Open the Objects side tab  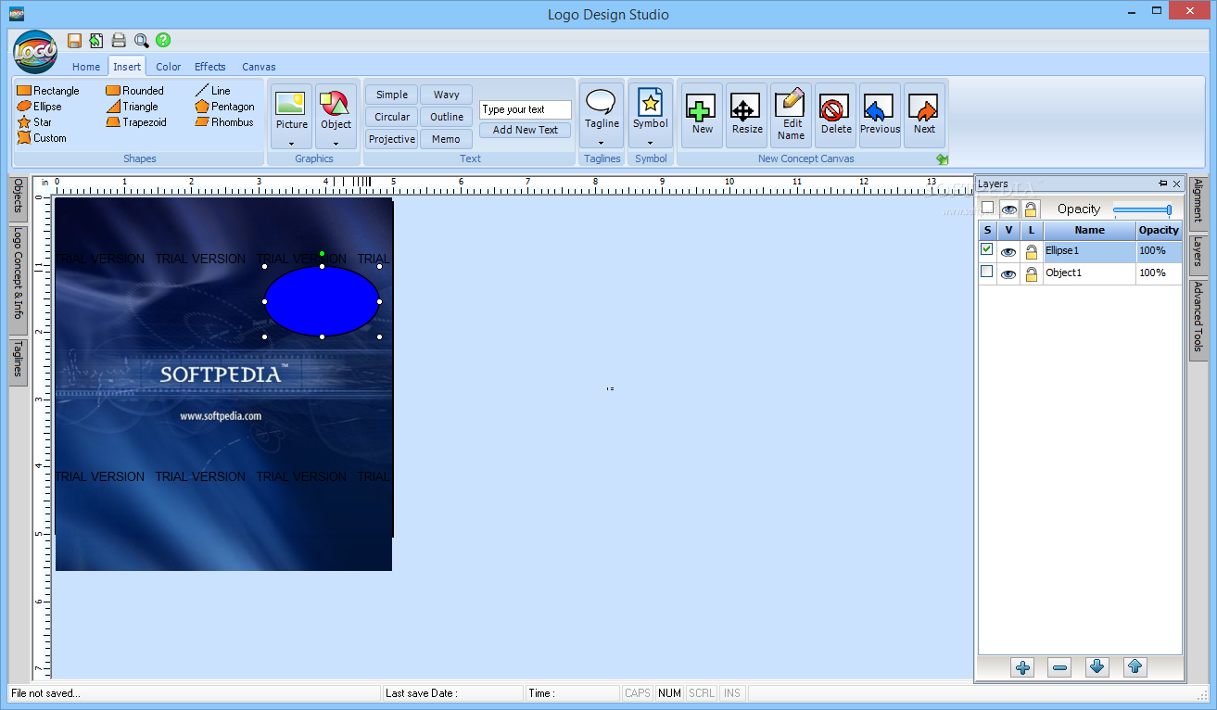[x=18, y=199]
